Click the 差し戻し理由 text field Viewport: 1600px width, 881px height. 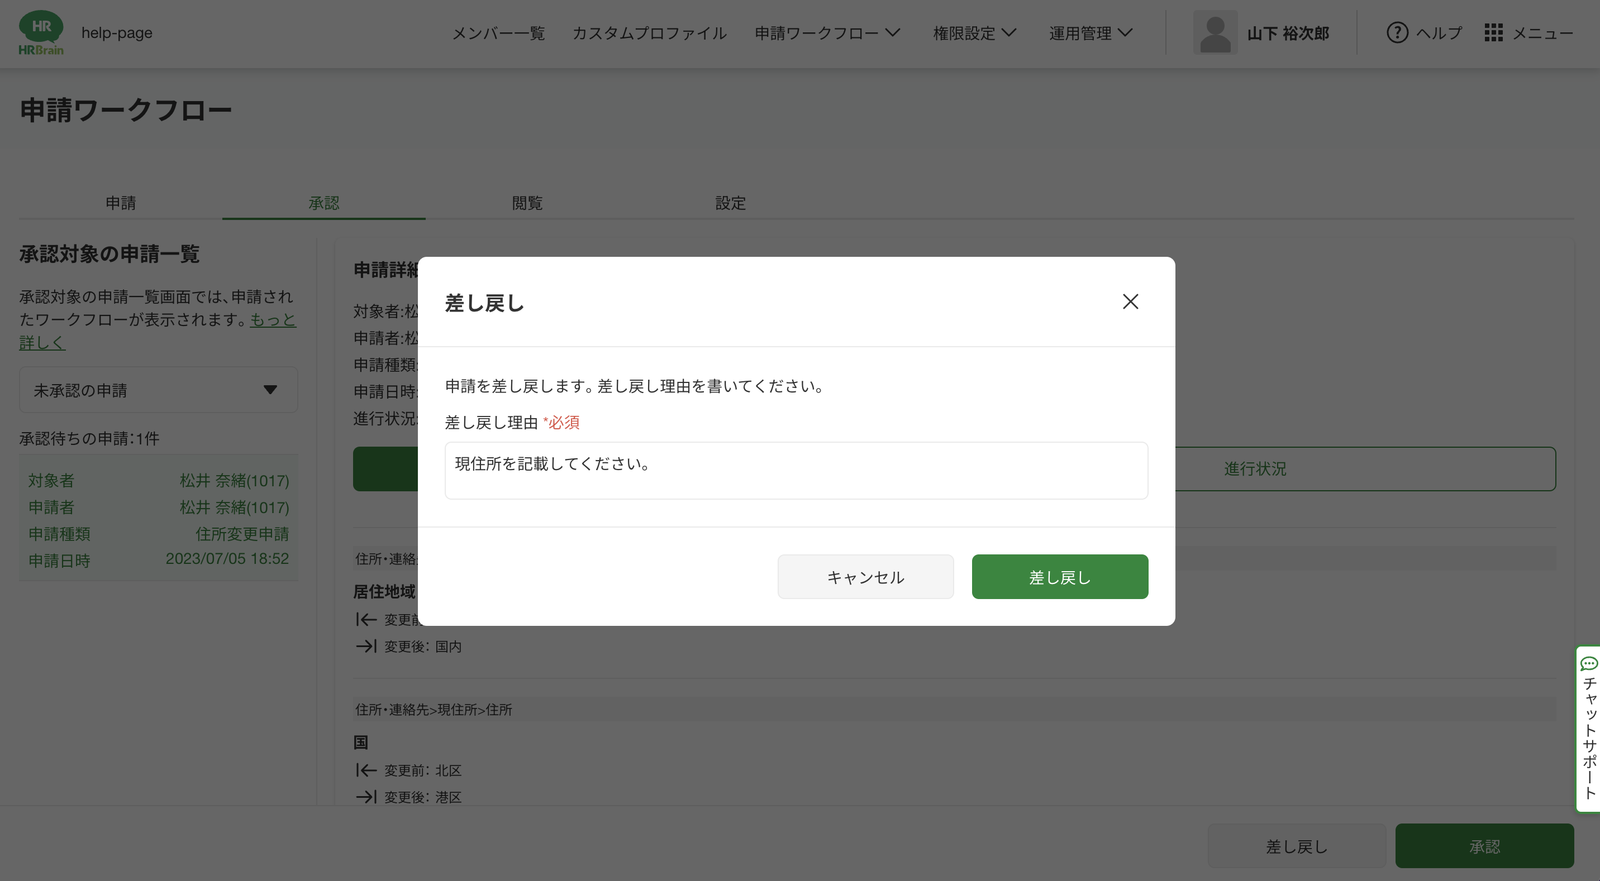796,471
